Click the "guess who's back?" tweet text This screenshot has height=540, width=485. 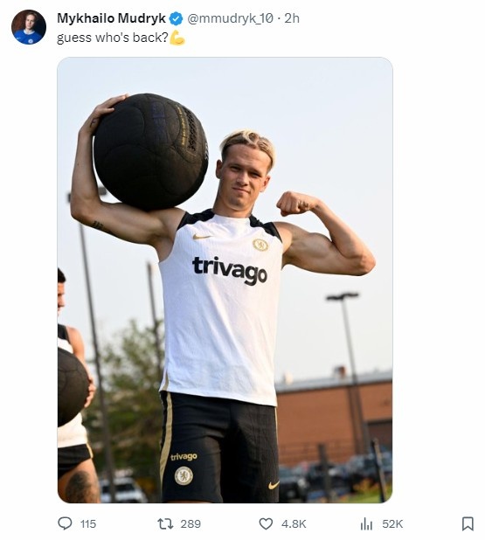click(113, 38)
